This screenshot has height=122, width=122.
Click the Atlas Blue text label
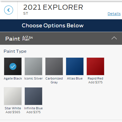click(75, 78)
